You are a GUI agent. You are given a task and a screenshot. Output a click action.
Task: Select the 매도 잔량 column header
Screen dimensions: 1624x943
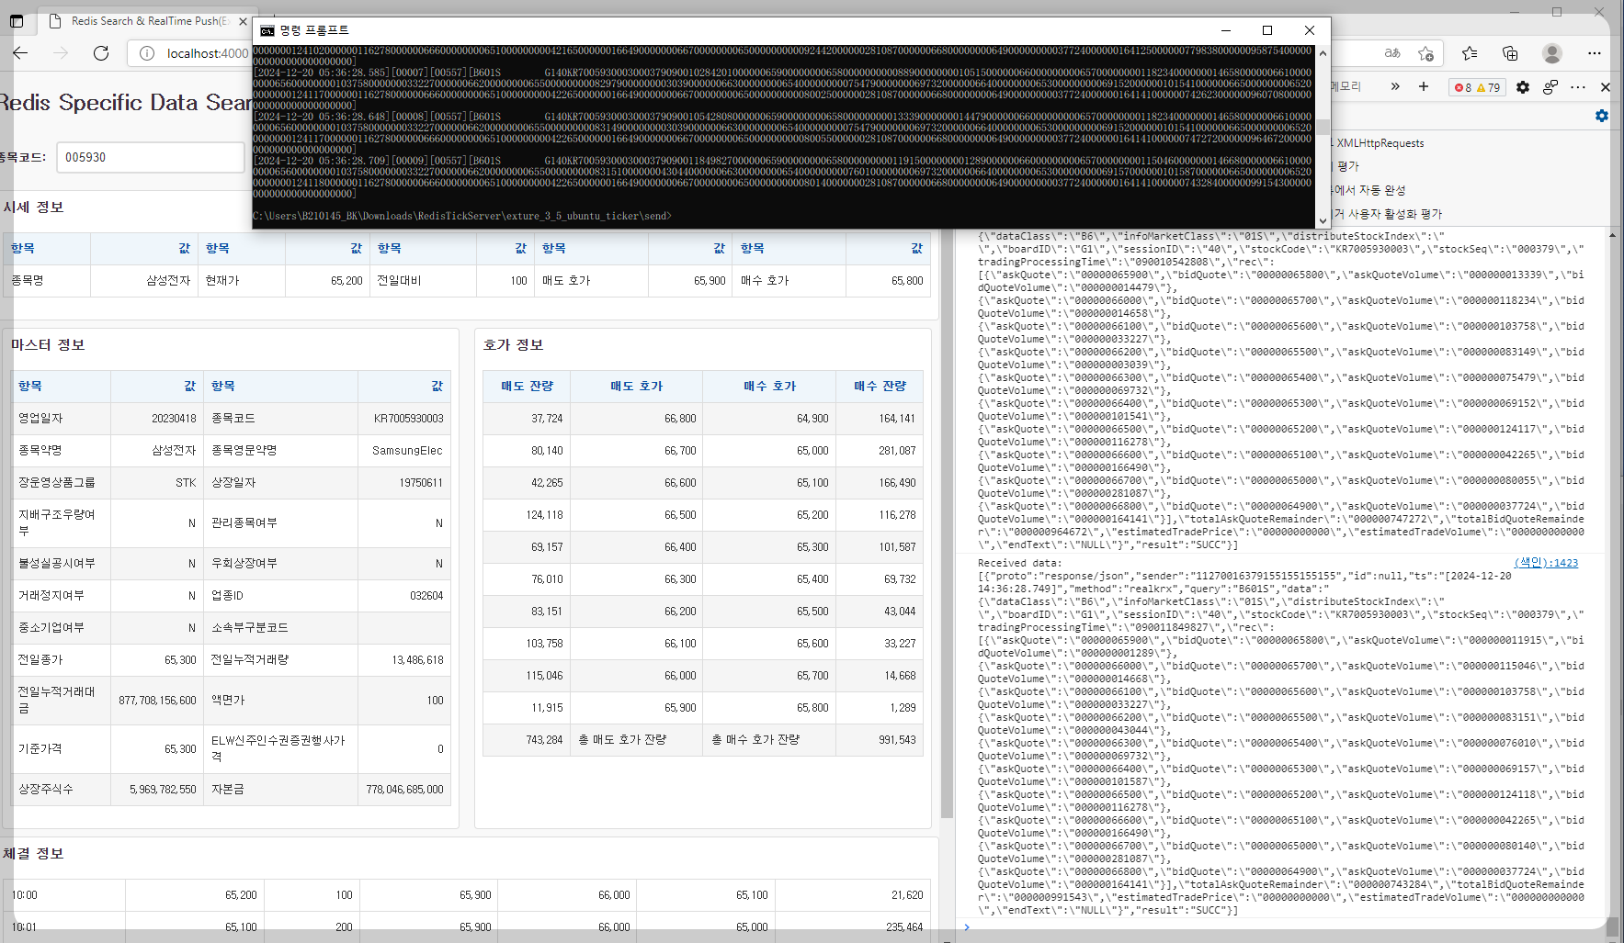(x=527, y=386)
